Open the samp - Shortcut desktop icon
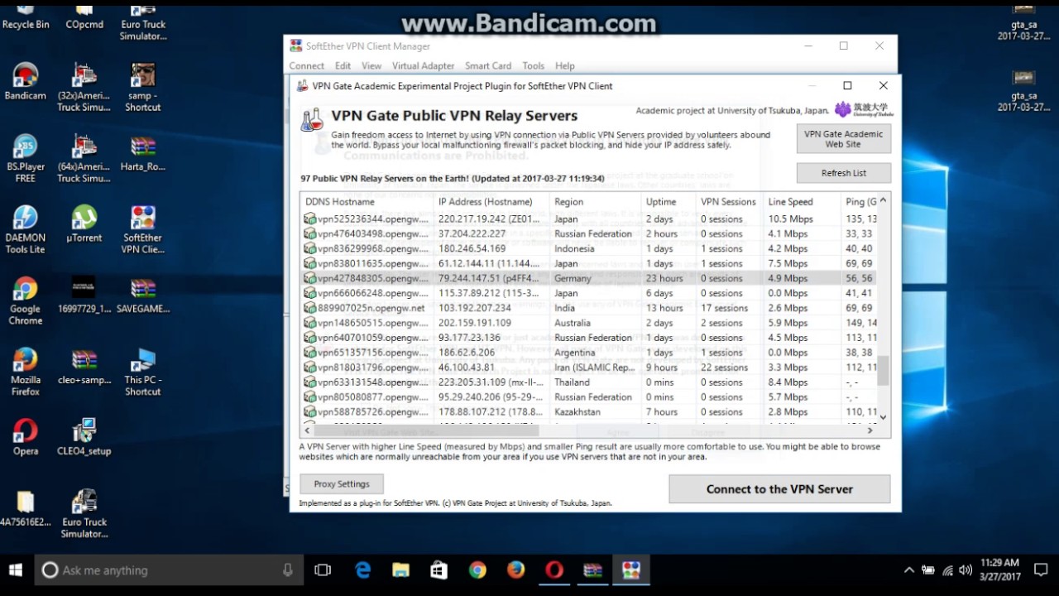The width and height of the screenshot is (1059, 596). pyautogui.click(x=143, y=87)
